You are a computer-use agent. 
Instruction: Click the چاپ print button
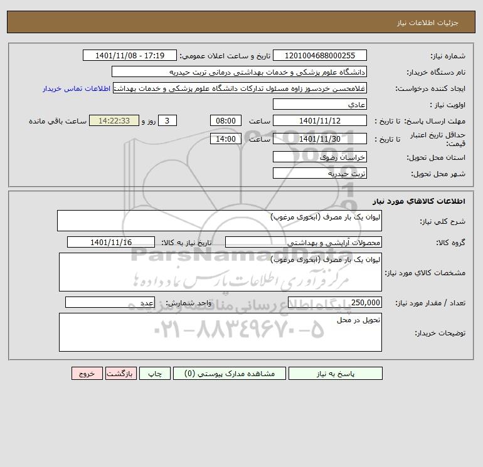(155, 374)
